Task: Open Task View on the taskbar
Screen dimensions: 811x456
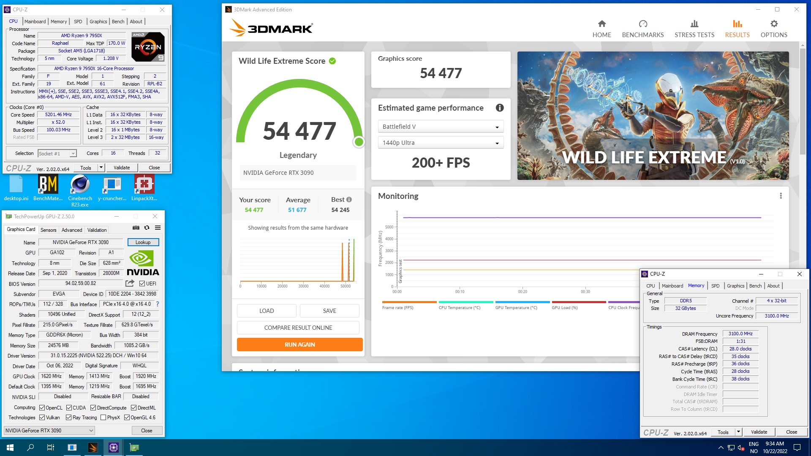Action: [x=51, y=448]
